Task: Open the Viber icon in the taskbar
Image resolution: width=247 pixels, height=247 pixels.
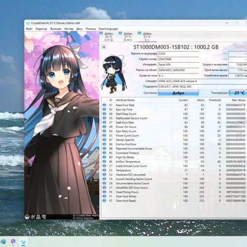Action: (x=13, y=242)
